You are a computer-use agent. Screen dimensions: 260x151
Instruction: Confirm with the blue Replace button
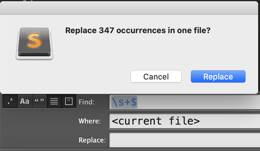coord(218,76)
